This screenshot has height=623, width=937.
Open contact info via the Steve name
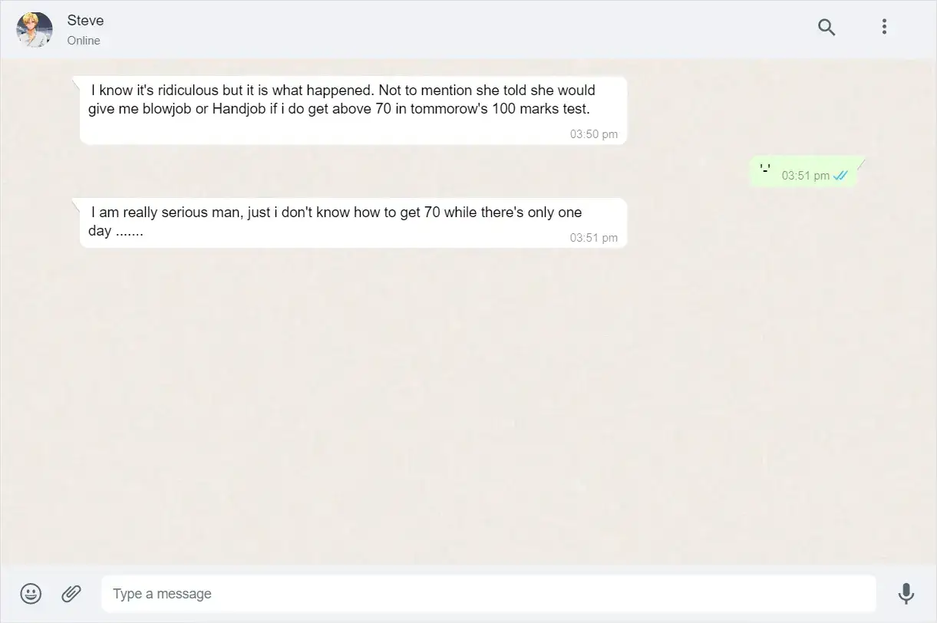(85, 20)
